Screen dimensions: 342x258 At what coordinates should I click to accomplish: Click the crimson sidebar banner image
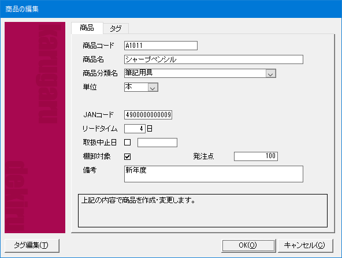(x=35, y=128)
